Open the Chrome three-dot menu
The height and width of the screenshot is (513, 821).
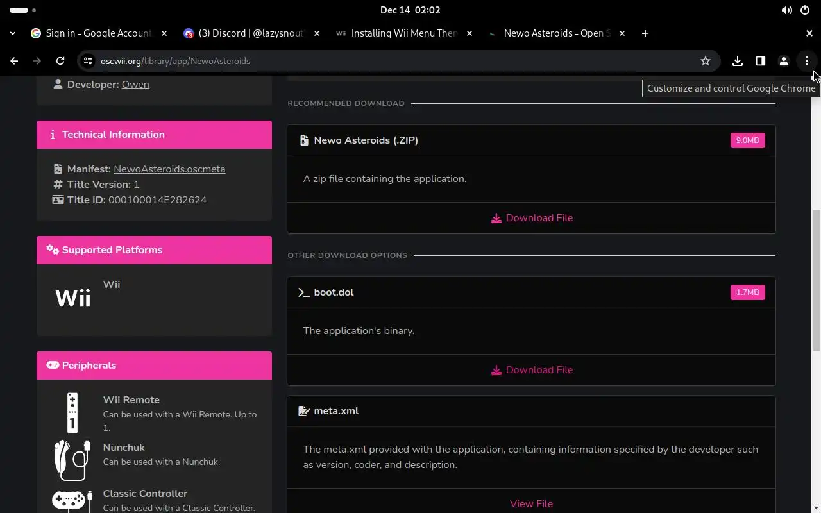point(806,61)
